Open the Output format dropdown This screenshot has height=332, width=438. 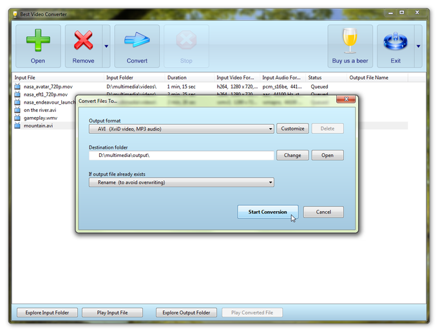click(181, 129)
